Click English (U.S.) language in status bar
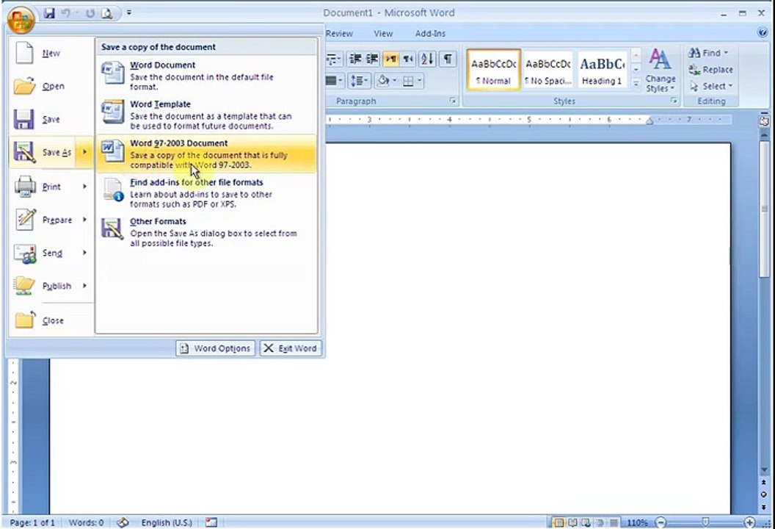 tap(166, 522)
